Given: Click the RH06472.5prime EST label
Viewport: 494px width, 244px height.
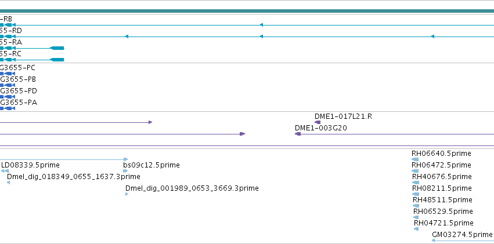Looking at the screenshot, I should pos(441,165).
